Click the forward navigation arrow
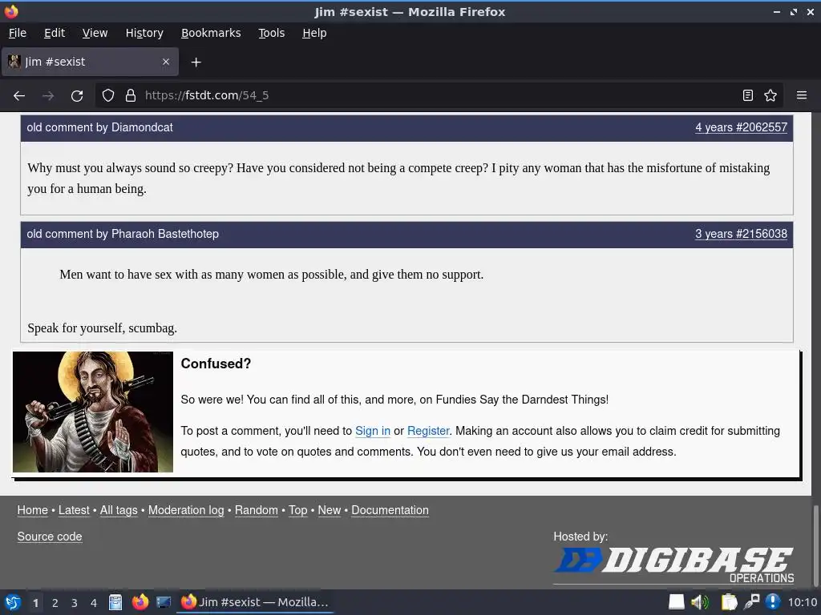This screenshot has width=821, height=615. click(48, 96)
